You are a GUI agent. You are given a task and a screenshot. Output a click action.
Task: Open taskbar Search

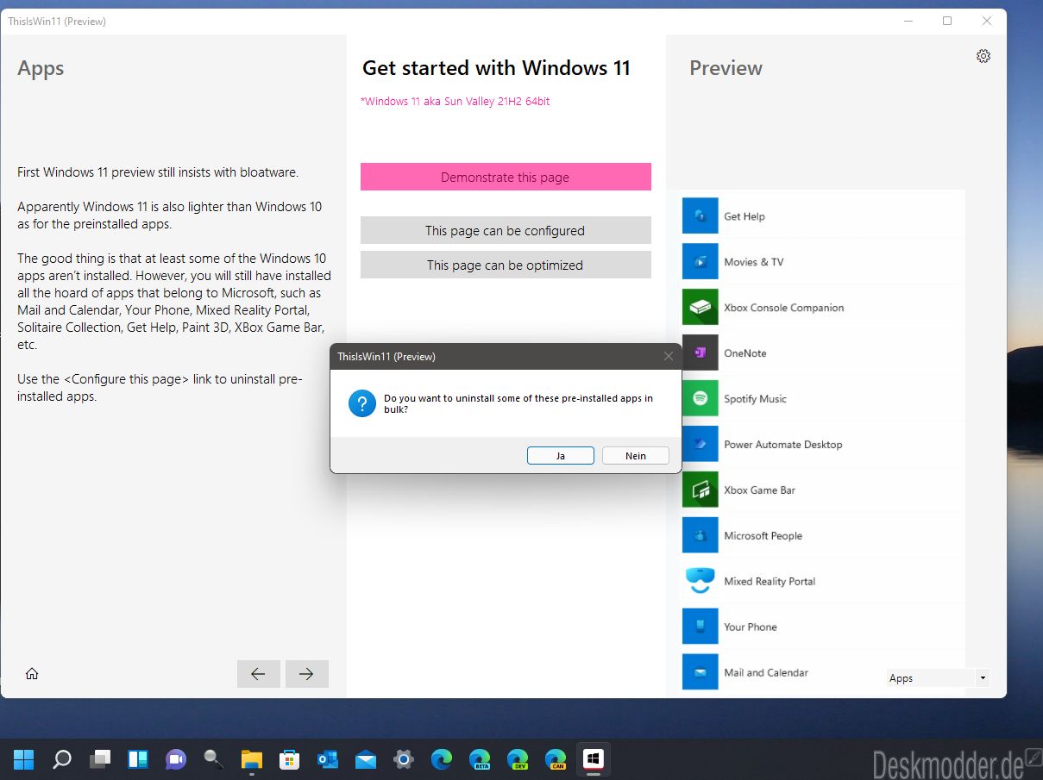62,759
